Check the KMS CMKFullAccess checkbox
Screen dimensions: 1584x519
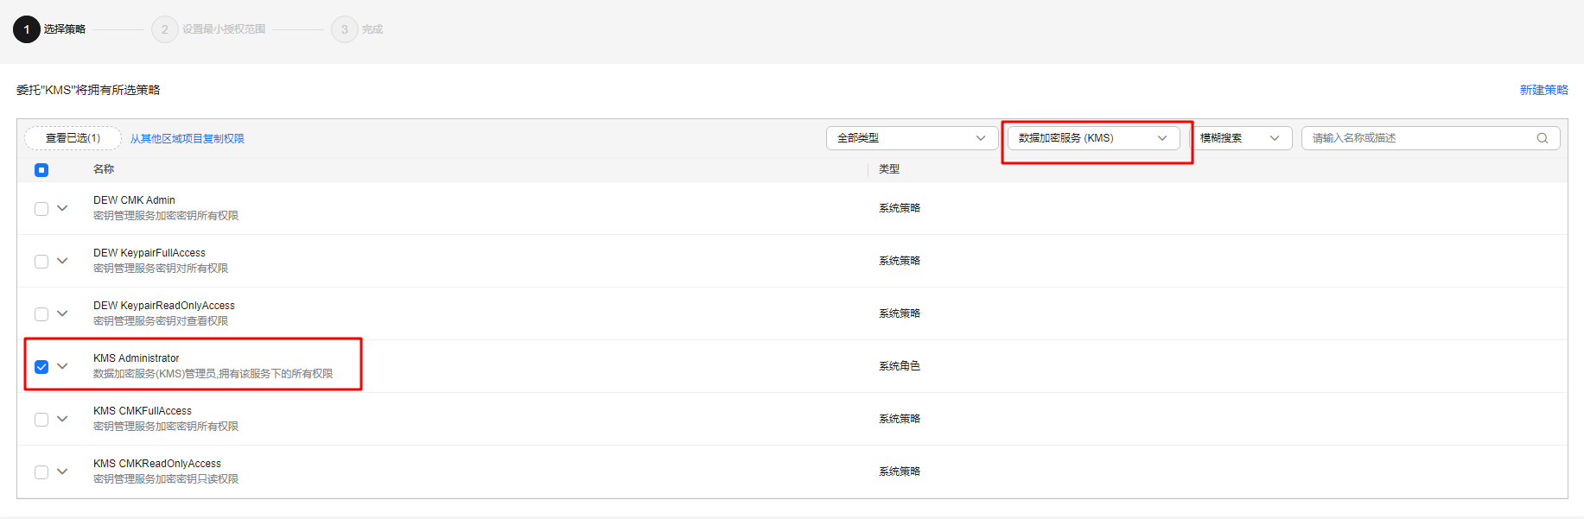coord(41,420)
